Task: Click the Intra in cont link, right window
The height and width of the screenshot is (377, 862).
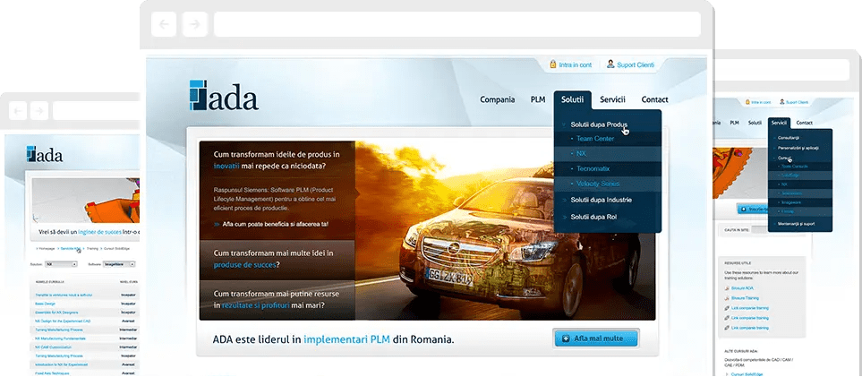Action: 761,102
